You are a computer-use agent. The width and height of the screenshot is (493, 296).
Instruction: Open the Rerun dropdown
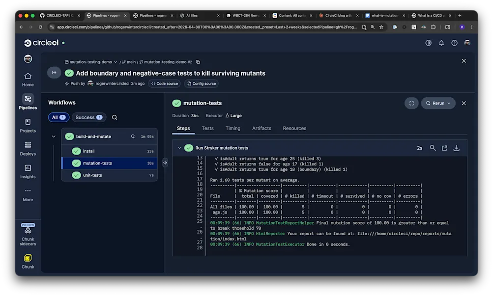click(x=438, y=103)
